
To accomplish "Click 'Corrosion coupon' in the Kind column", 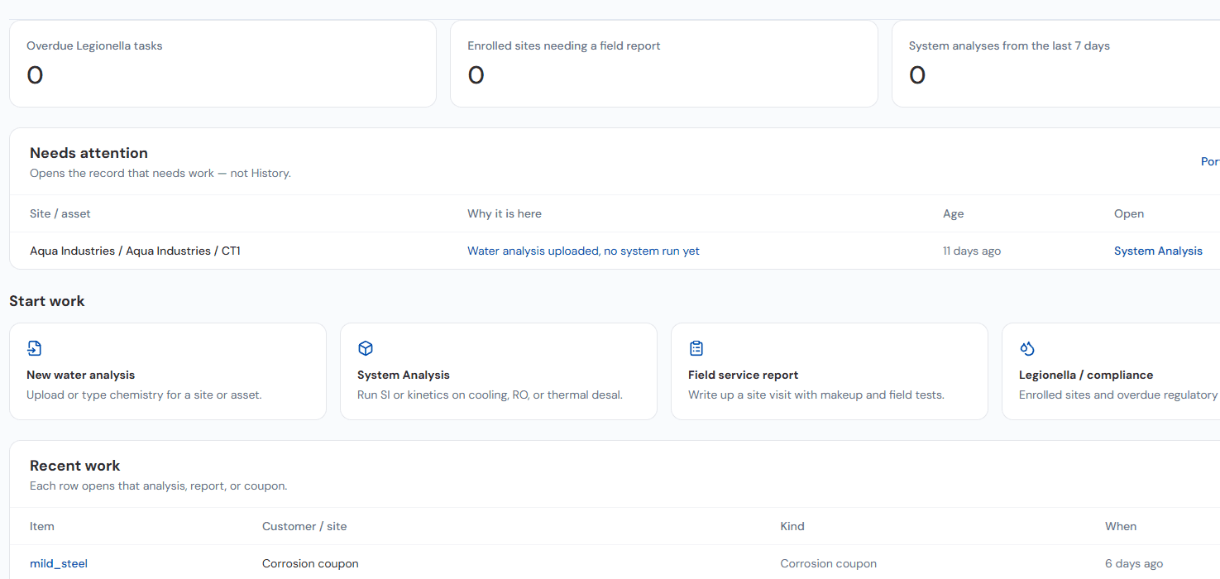I will point(829,563).
